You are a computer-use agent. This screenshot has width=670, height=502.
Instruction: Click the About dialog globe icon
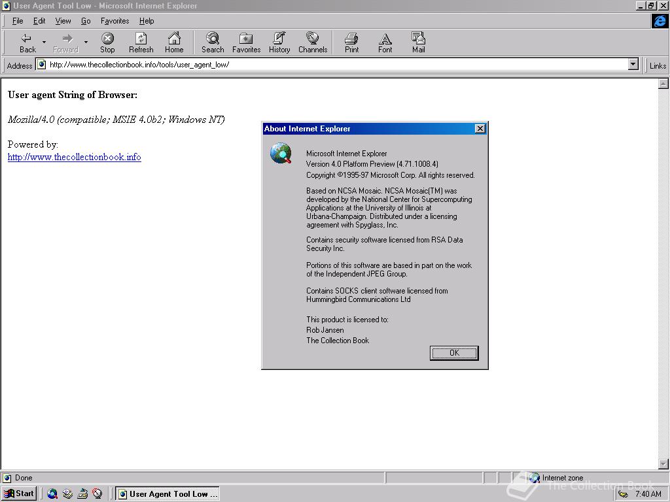281,154
